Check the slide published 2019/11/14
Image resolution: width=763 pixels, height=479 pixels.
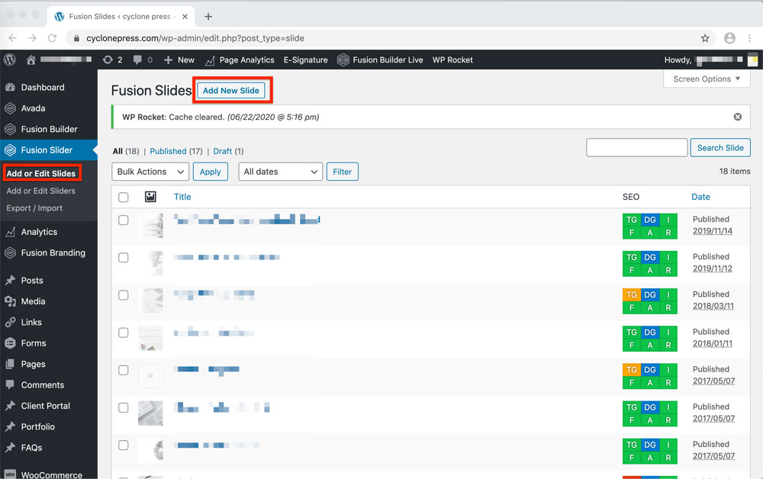[x=124, y=220]
